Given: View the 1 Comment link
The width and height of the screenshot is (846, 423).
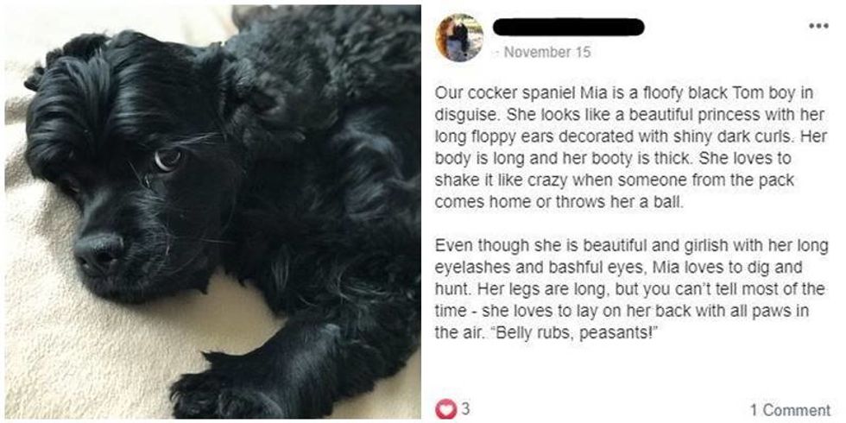Looking at the screenshot, I should pyautogui.click(x=790, y=410).
